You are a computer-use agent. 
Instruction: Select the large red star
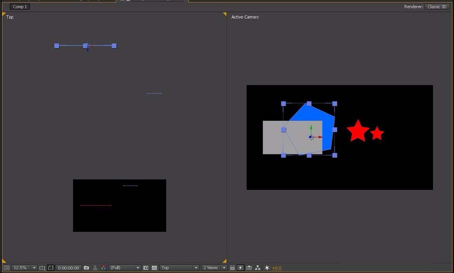point(358,131)
